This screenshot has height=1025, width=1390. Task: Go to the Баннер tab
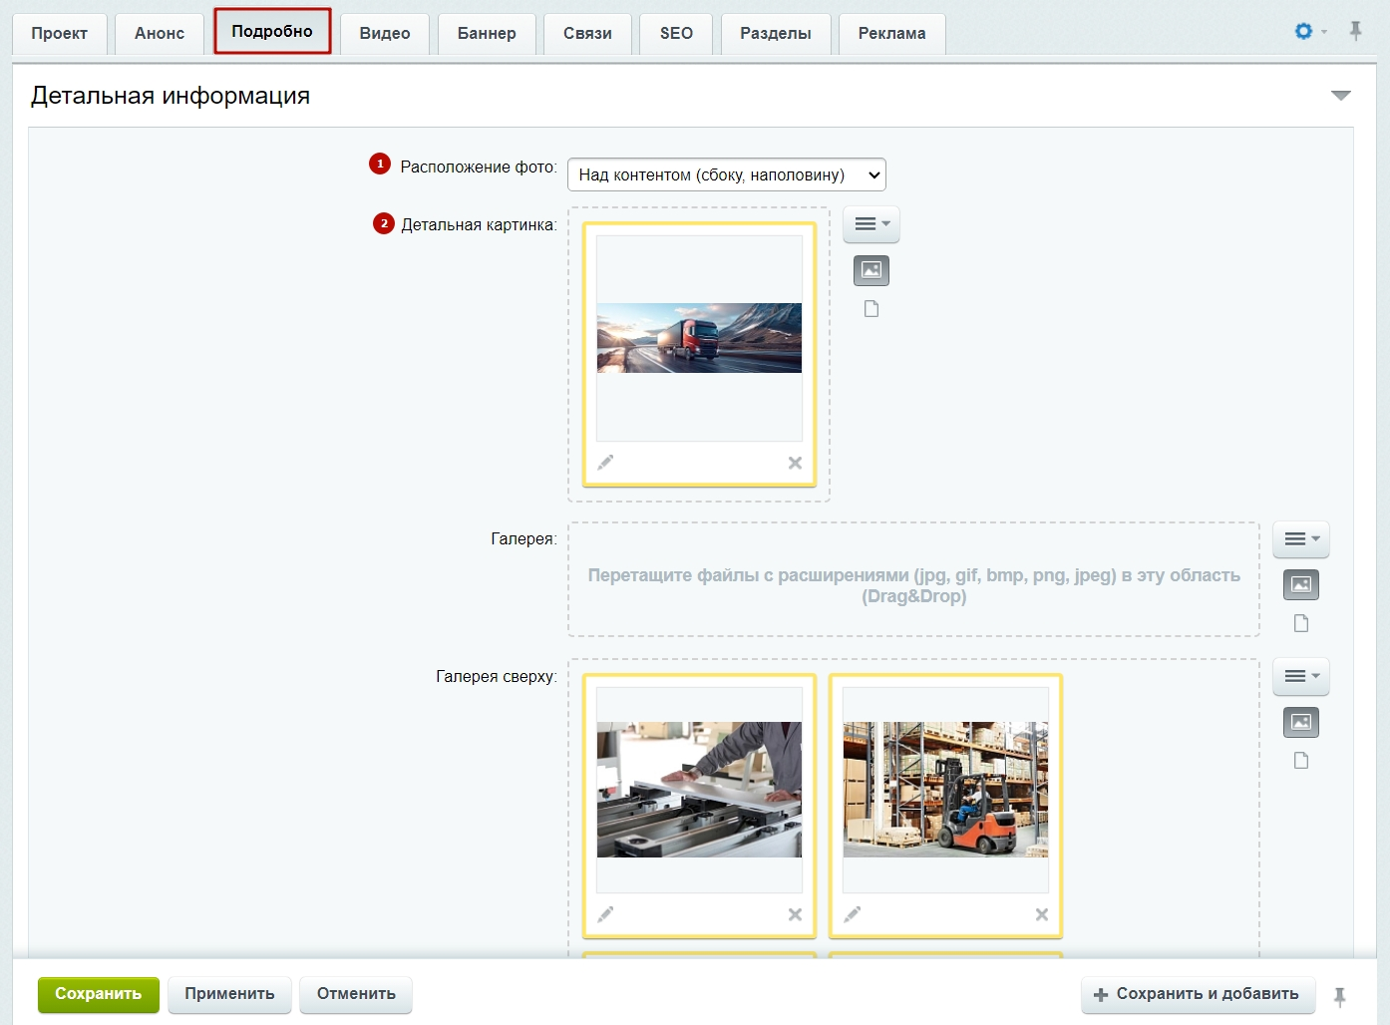coord(487,33)
